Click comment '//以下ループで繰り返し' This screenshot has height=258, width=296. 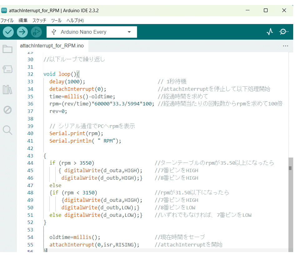tap(74, 59)
